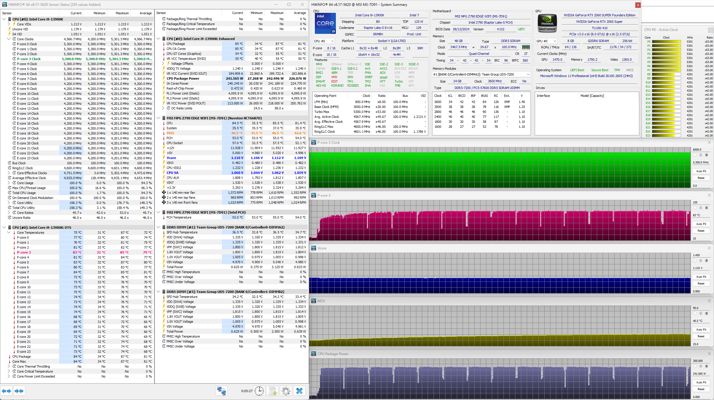Pick middle color swatch on Vcore graph
Screen dimensions: 714x400
click(701, 261)
